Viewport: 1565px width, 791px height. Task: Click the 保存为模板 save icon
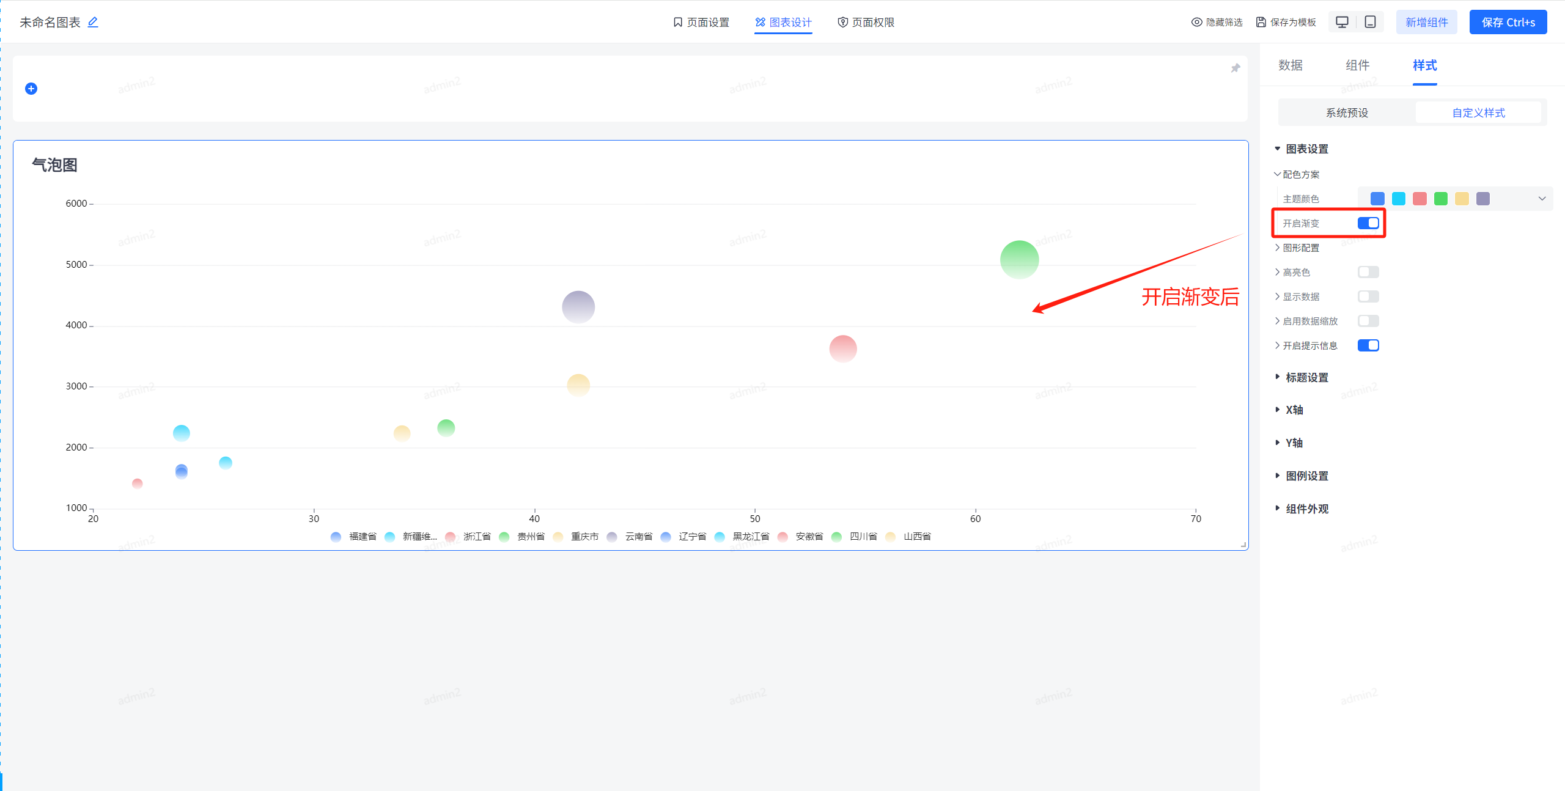[1261, 22]
